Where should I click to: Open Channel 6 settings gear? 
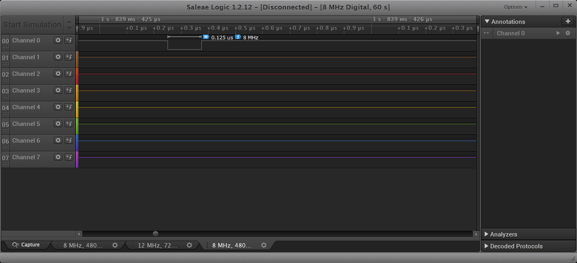click(58, 140)
